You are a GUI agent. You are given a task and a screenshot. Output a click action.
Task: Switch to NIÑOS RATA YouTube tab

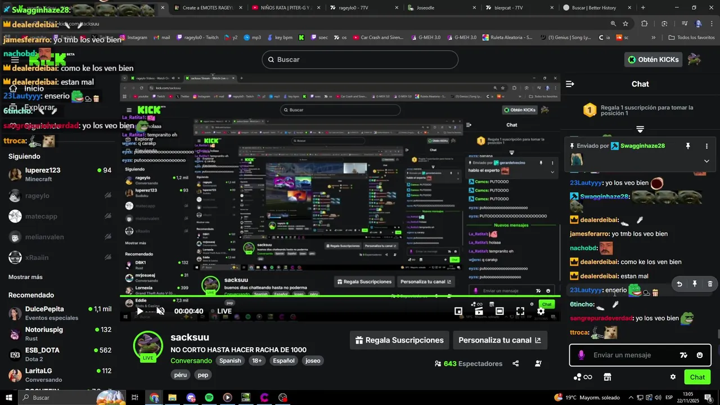coord(285,8)
